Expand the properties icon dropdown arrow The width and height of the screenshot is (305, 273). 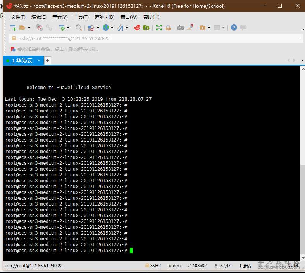click(68, 28)
